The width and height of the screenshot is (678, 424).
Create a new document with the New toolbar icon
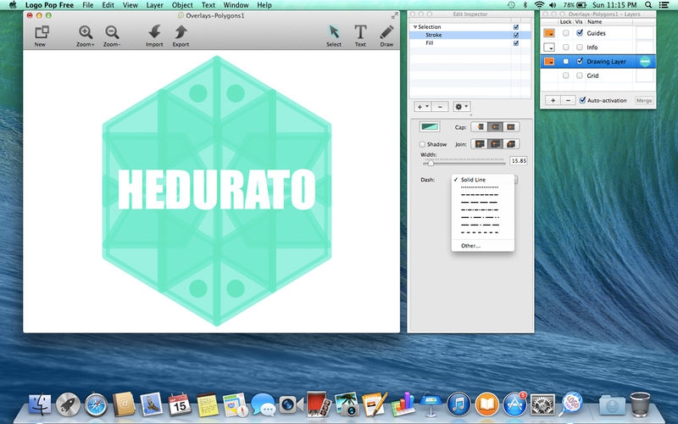[x=41, y=33]
